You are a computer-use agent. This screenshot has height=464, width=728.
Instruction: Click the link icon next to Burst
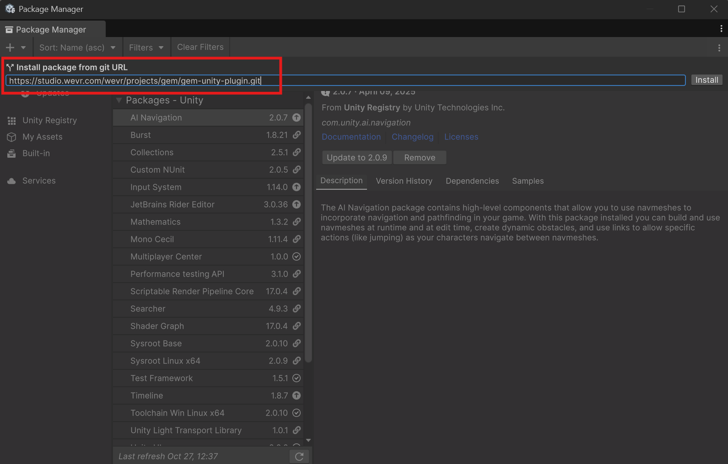point(297,135)
